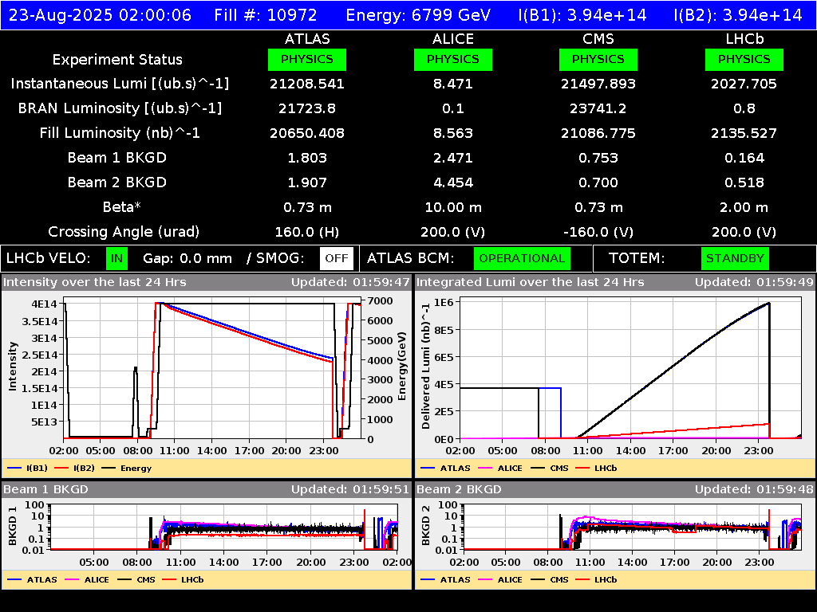Click ATLAS crossing angle 160.0 (H)
This screenshot has height=612, width=817.
[307, 232]
